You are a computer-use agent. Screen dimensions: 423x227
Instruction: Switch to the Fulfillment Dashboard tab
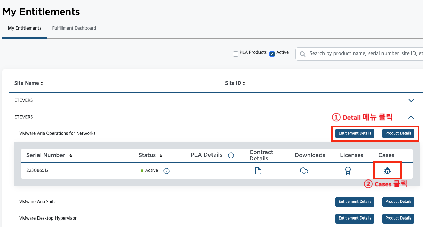pos(74,28)
